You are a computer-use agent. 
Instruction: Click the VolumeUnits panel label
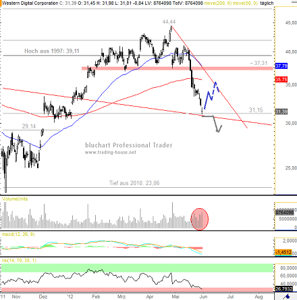[x=15, y=199]
